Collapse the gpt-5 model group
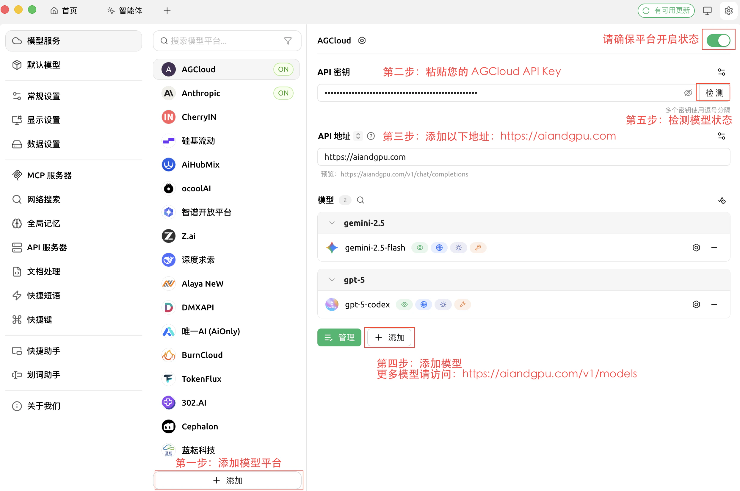Screen dimensions: 740x491 [332, 280]
